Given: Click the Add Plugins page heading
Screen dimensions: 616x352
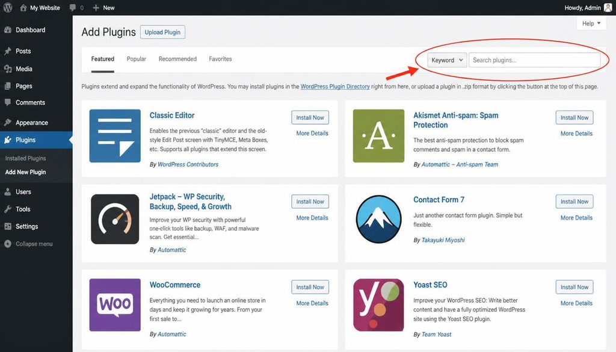Looking at the screenshot, I should pyautogui.click(x=108, y=32).
